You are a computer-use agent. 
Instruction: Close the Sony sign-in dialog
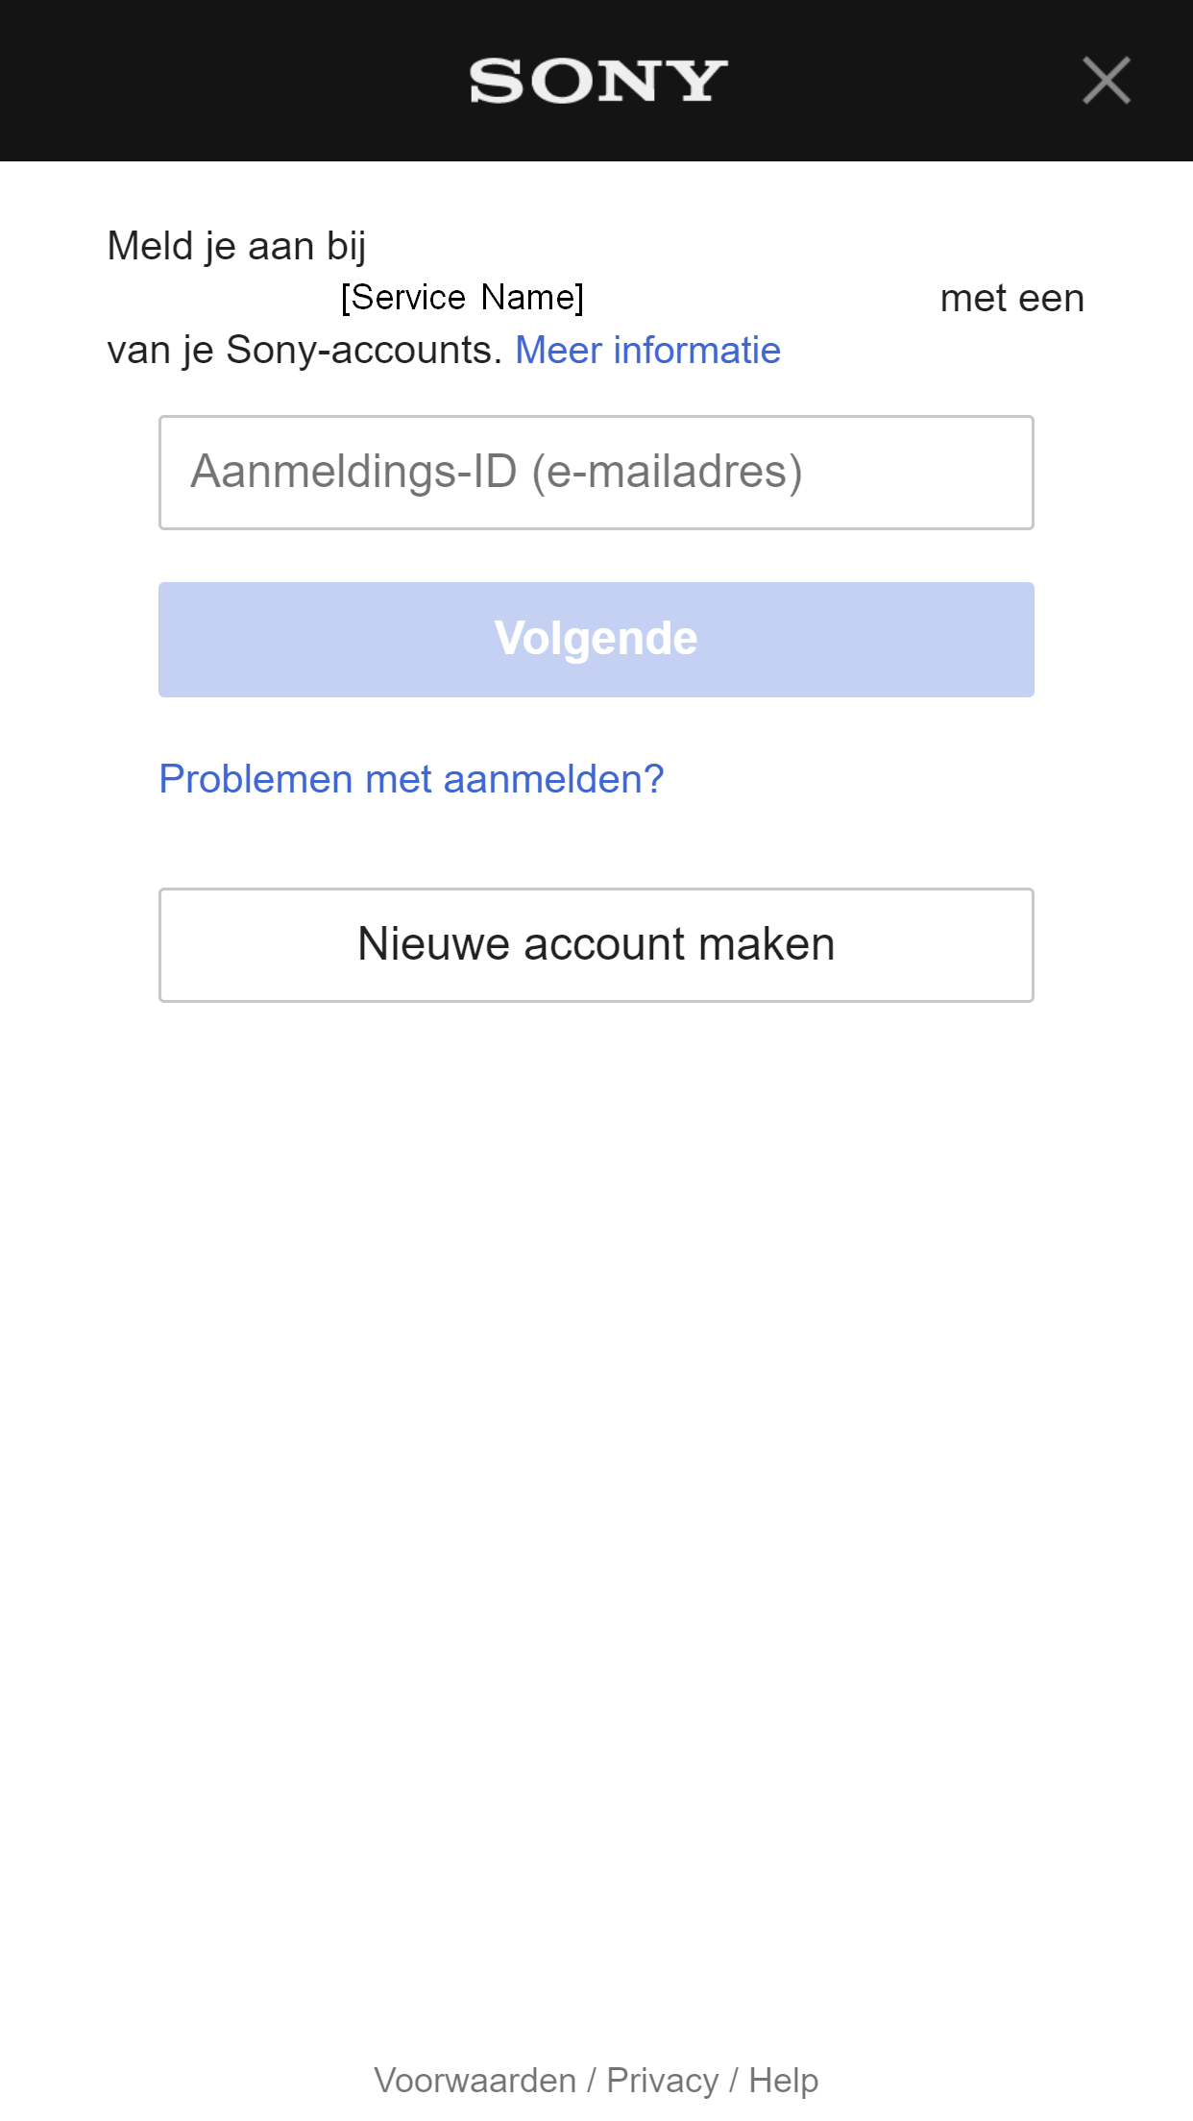click(x=1106, y=81)
